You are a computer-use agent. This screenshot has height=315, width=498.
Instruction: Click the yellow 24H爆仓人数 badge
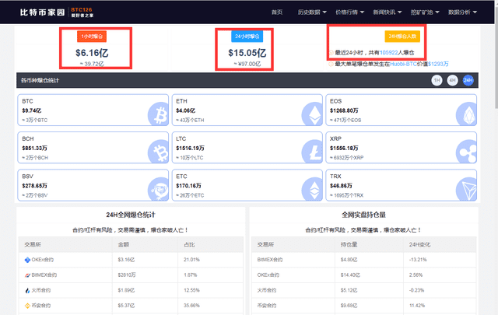click(x=402, y=37)
